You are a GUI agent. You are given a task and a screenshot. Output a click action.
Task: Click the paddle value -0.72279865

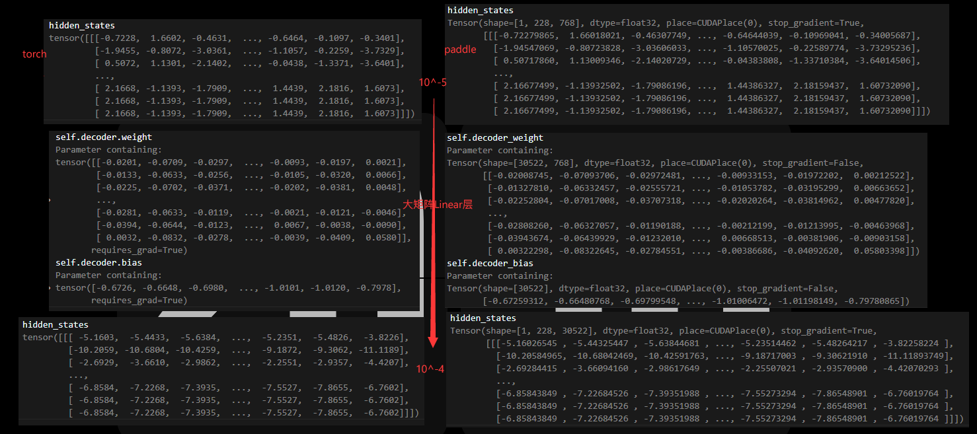[x=528, y=36]
